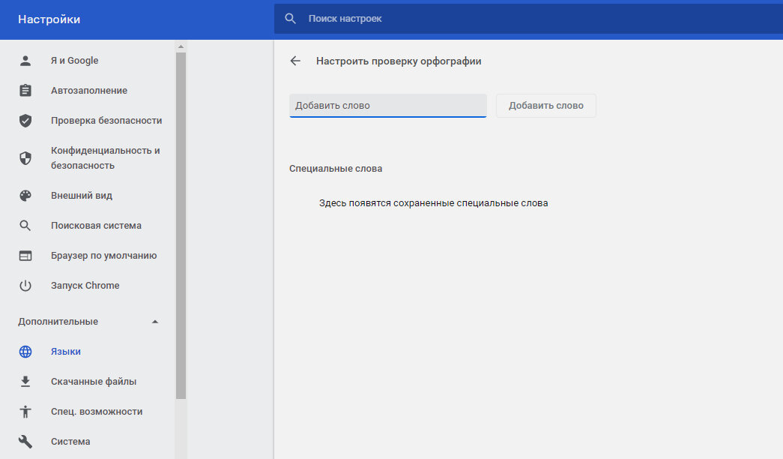Click the power icon for Запуск Chrome

[25, 286]
